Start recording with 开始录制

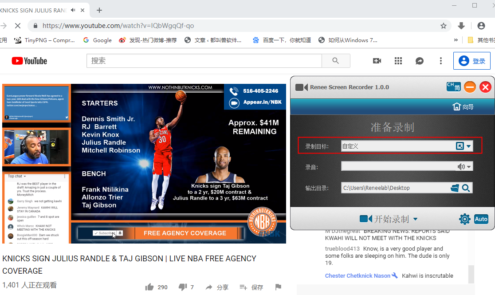384,219
